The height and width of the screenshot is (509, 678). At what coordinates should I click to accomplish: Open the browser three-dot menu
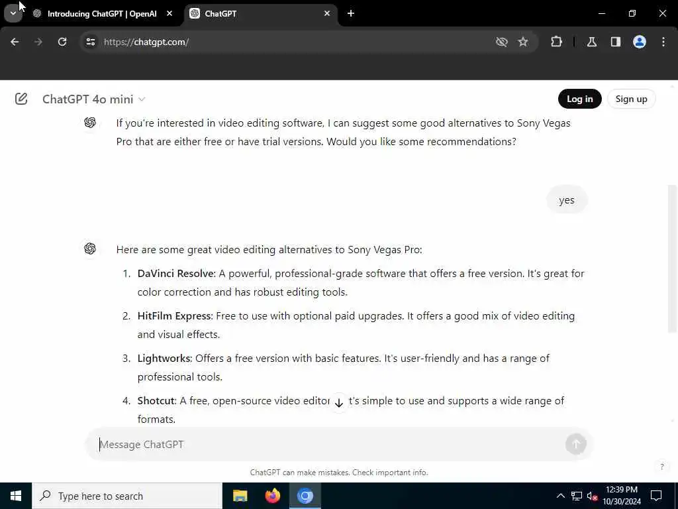coord(663,42)
